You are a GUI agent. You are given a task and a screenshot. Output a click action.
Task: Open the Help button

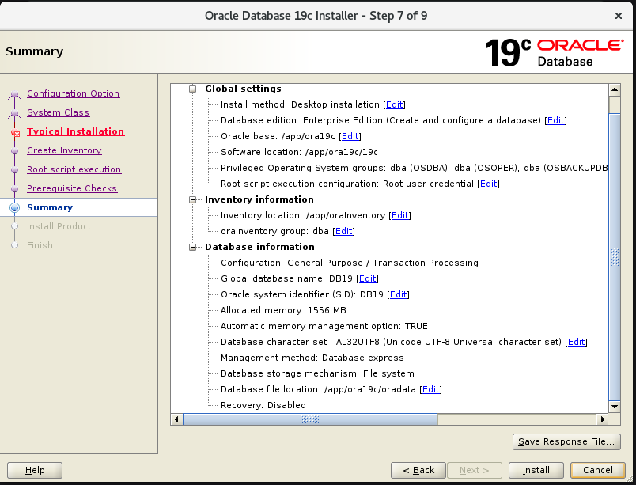tap(35, 470)
